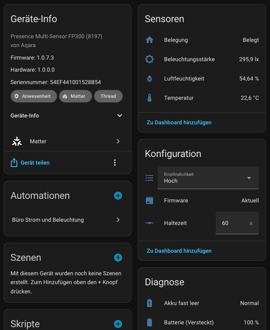This screenshot has width=270, height=330.
Task: Click the Batterie (Versteckt) battery icon
Action: pyautogui.click(x=150, y=322)
